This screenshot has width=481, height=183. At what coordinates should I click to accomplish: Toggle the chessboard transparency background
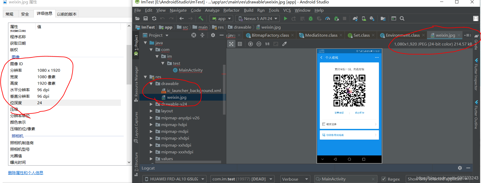point(231,44)
